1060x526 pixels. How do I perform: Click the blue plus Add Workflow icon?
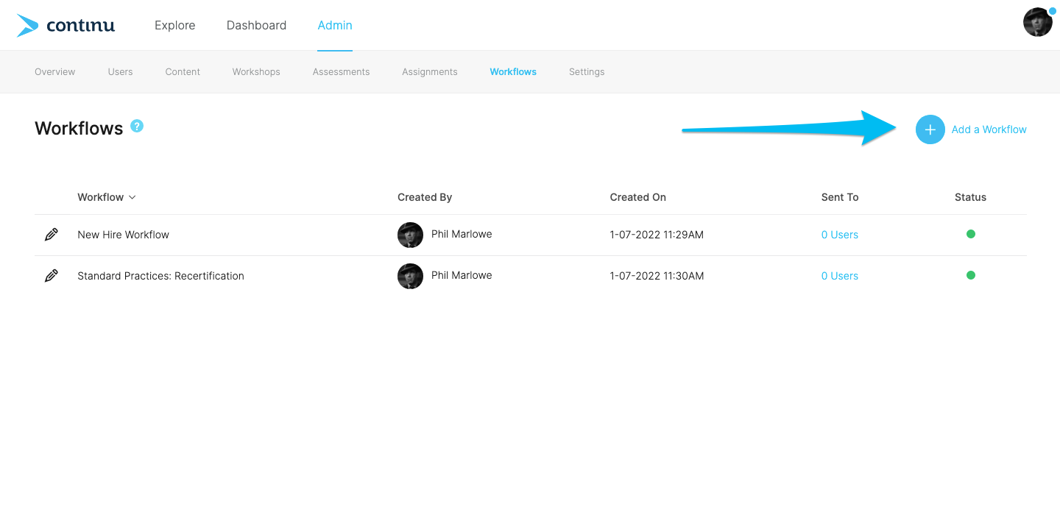point(930,129)
